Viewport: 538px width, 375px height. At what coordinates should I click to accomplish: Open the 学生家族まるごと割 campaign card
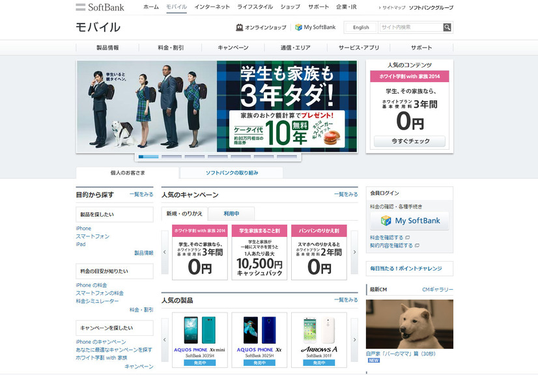(x=259, y=252)
